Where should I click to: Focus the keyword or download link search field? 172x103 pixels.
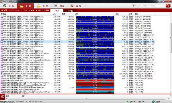coord(150,6)
